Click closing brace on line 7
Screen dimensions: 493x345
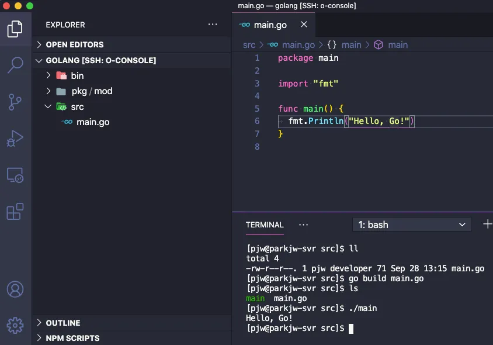(x=280, y=134)
